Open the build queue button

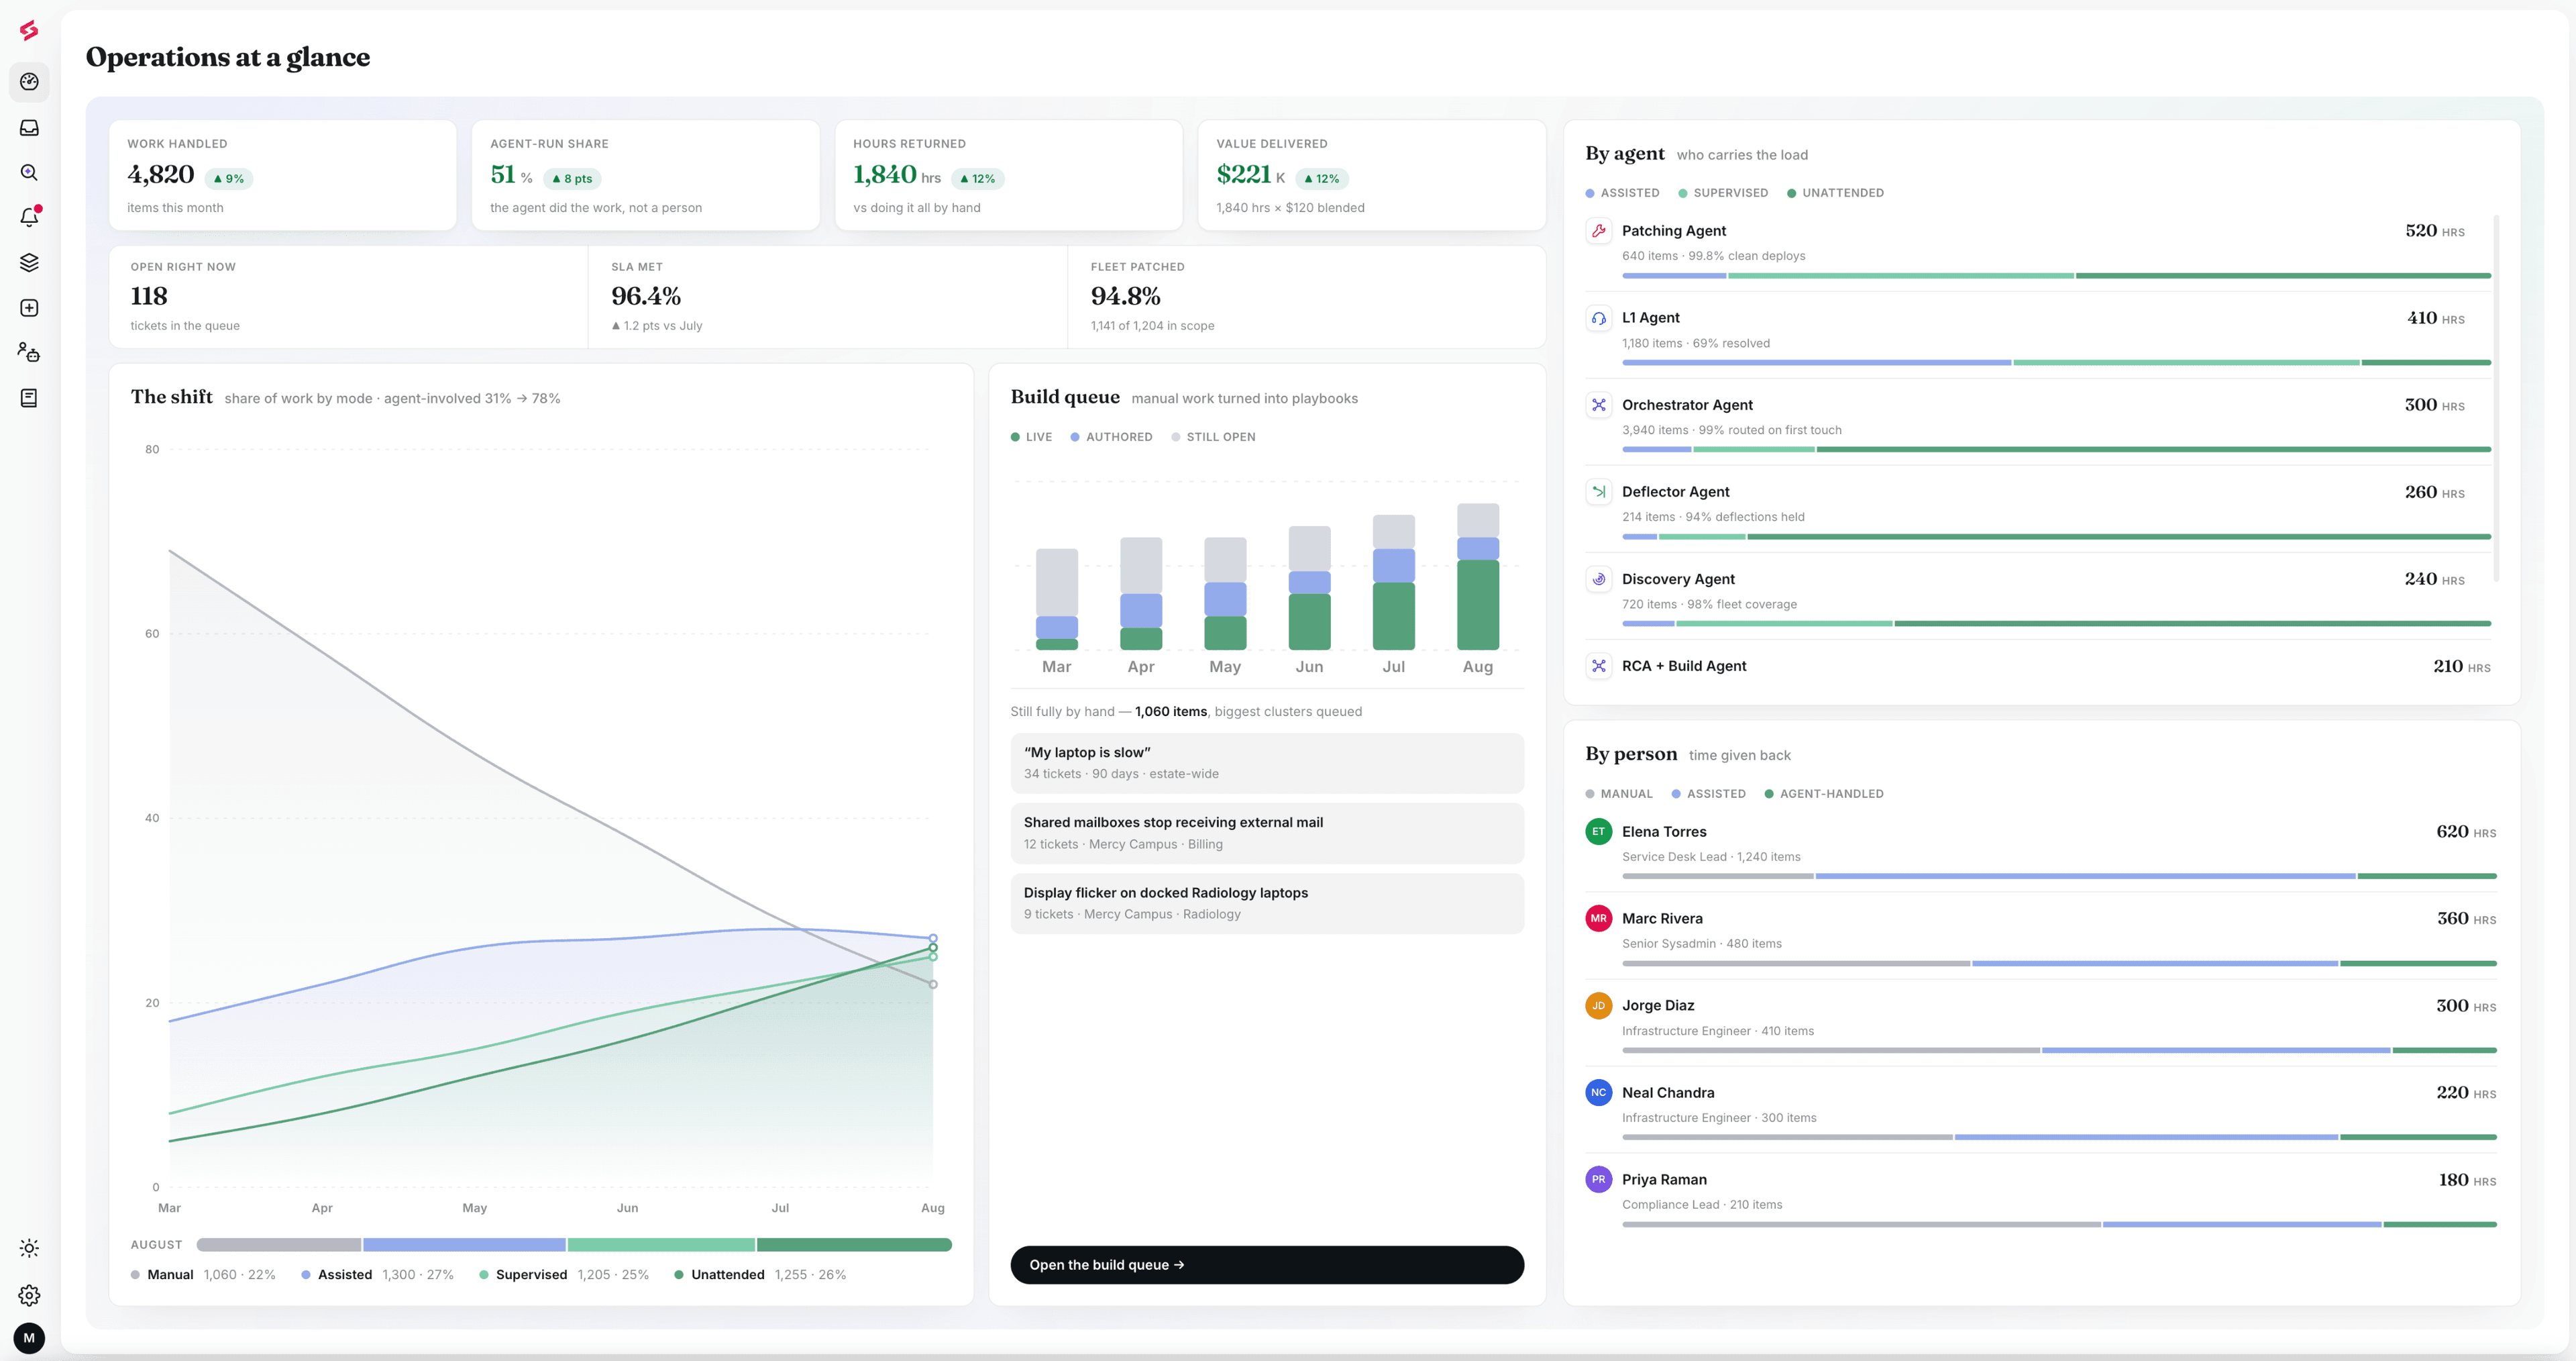click(x=1267, y=1265)
